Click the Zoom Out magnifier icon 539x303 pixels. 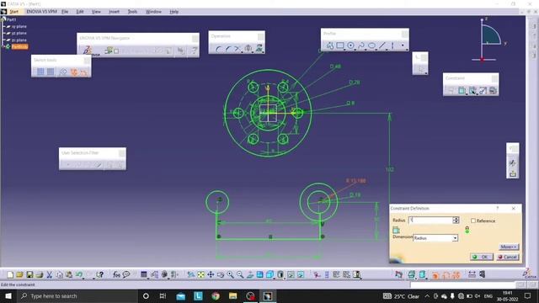coord(240,274)
